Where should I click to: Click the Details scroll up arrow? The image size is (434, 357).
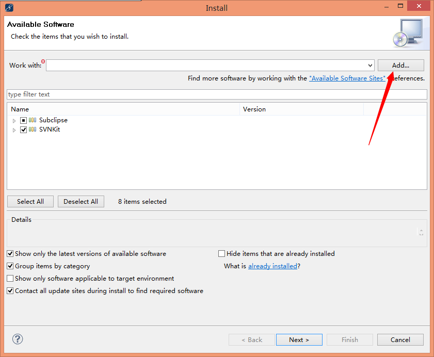point(421,230)
